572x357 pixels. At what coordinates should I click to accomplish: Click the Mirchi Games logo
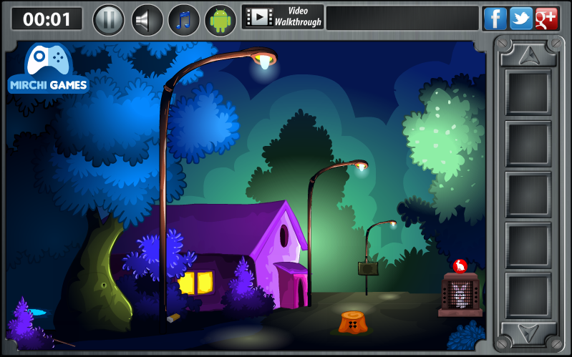(48, 69)
